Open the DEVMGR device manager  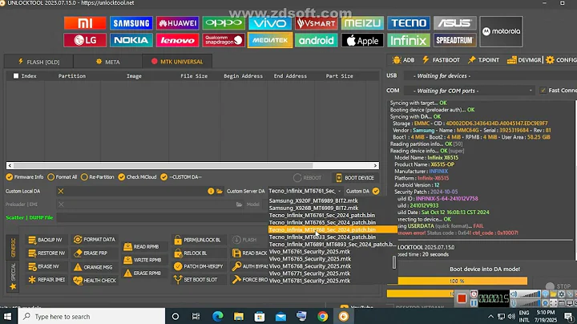pyautogui.click(x=524, y=60)
